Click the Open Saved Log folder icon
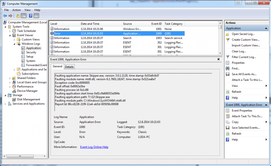271x166 pixels. coord(228,34)
